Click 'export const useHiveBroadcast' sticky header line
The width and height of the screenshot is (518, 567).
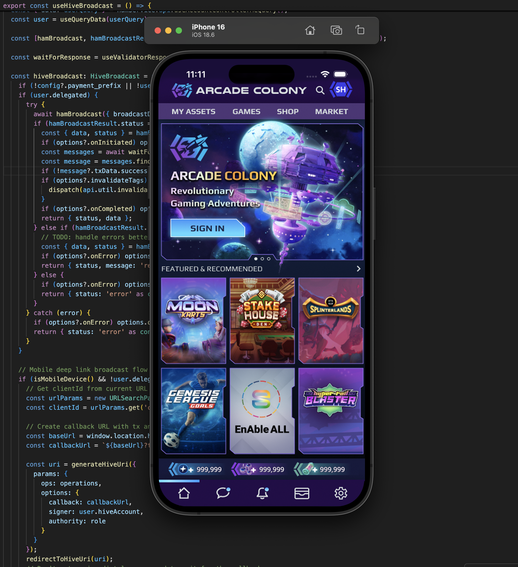(x=77, y=5)
